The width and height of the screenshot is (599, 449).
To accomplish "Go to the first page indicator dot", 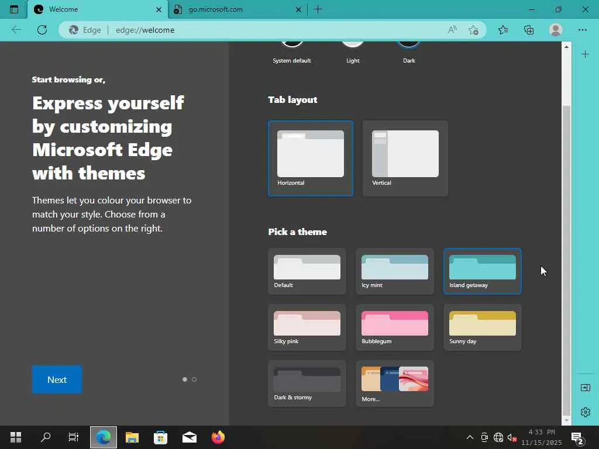I will click(x=185, y=379).
